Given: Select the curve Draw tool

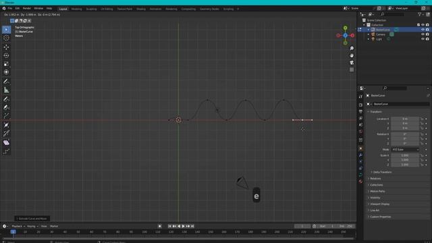Looking at the screenshot, I should tap(6, 99).
